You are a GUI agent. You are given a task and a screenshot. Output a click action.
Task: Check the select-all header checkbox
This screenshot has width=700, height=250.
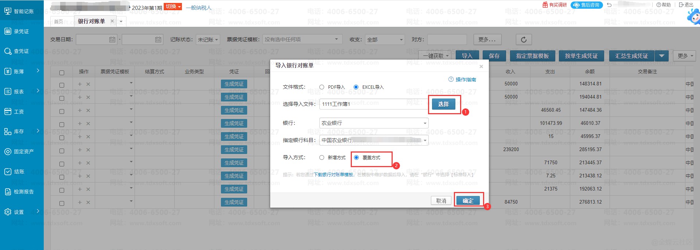(62, 73)
